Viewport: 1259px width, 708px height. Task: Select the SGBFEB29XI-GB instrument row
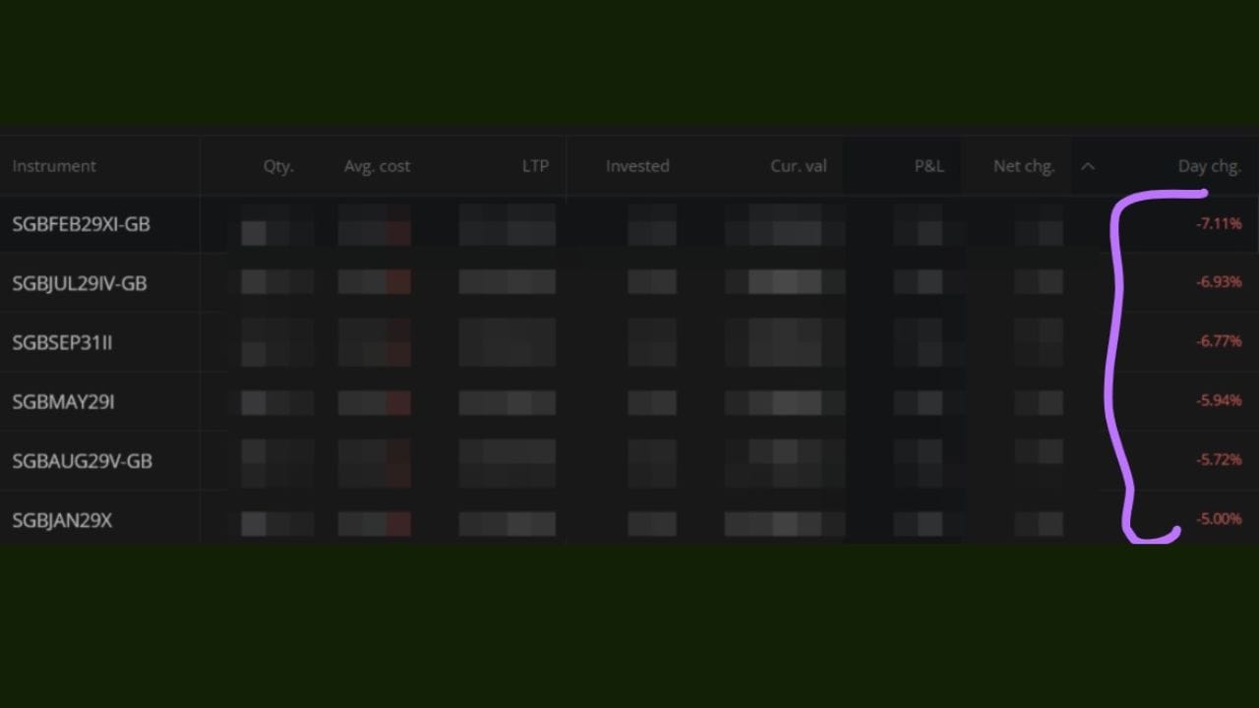[x=81, y=224]
